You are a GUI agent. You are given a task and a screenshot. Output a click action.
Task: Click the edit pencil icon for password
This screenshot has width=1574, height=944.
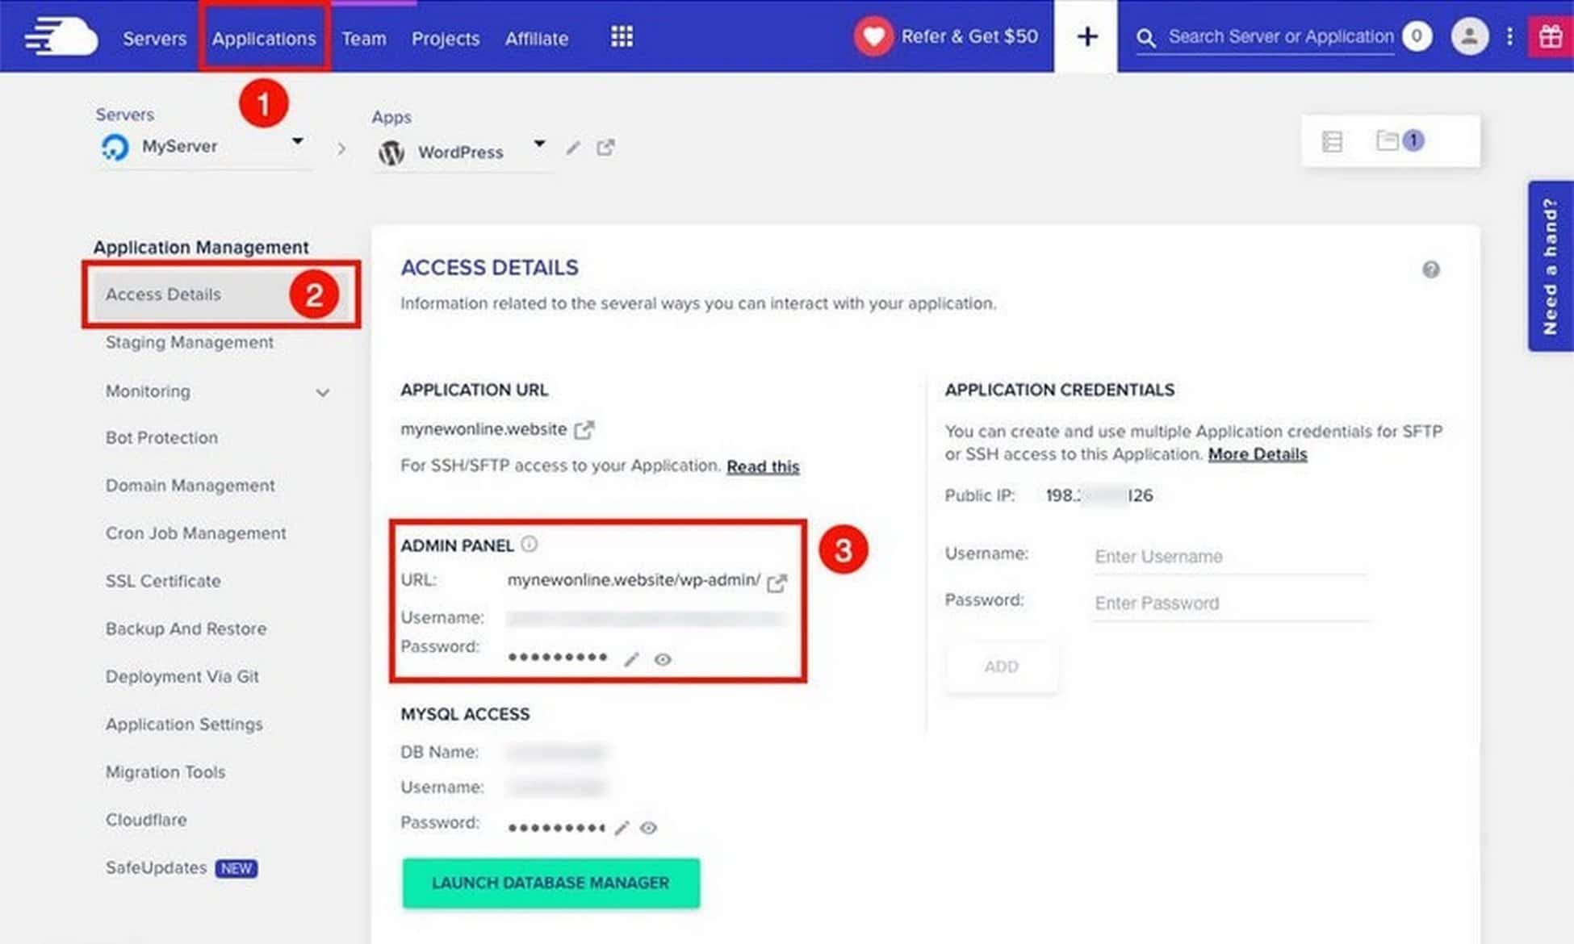click(629, 658)
